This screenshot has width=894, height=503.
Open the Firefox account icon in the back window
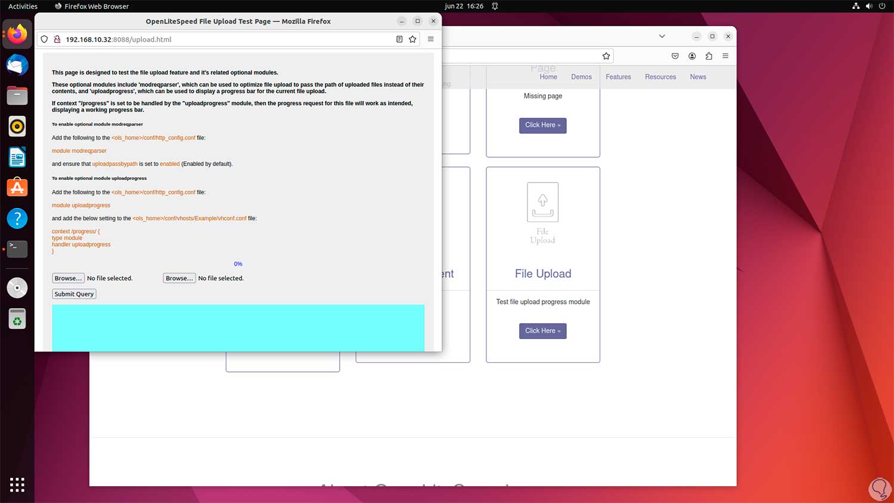click(x=692, y=56)
